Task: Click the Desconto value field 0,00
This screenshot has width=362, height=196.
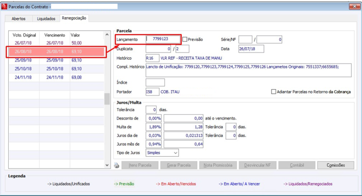Action: (183, 118)
